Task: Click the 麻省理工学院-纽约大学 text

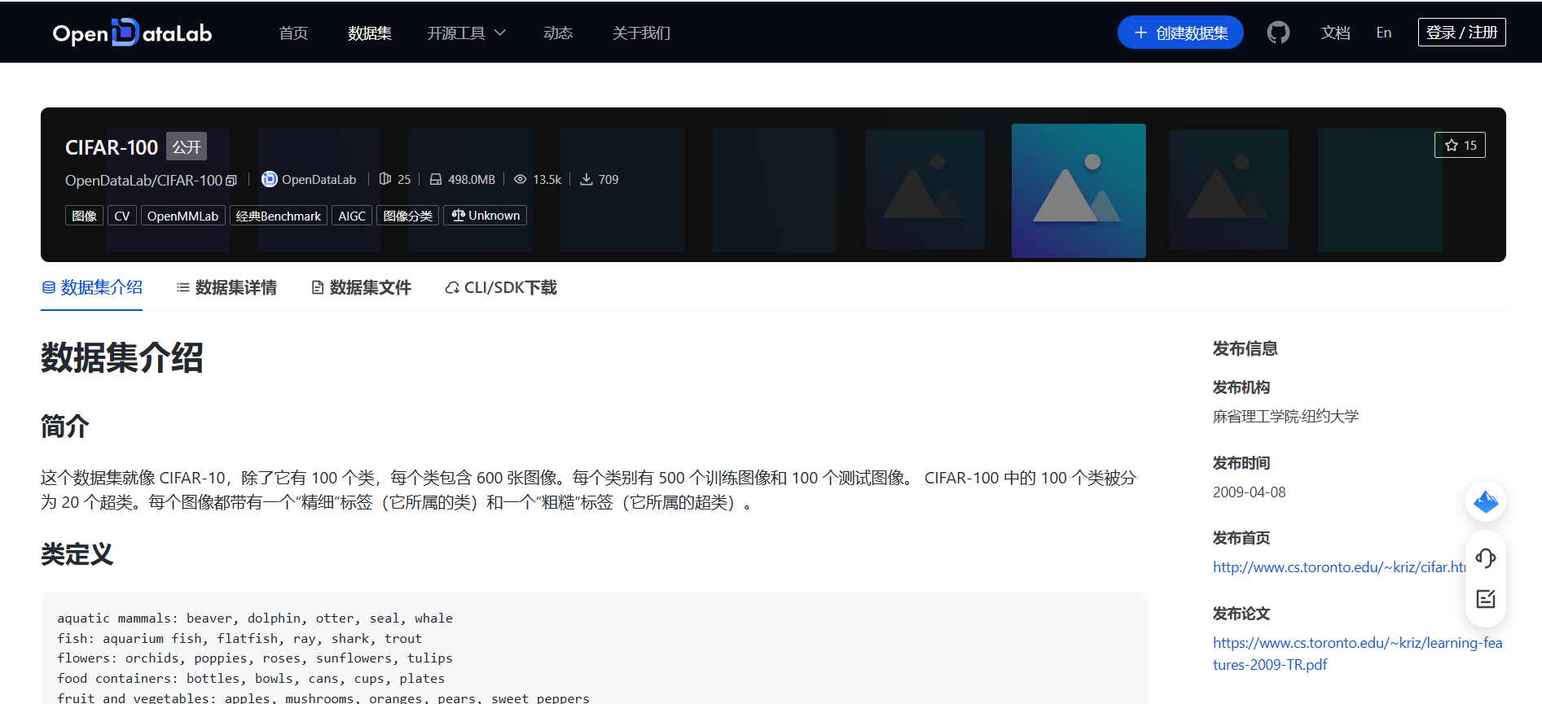Action: click(1285, 417)
